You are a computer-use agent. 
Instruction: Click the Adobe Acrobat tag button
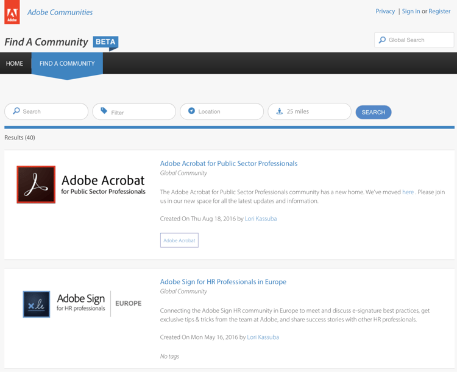click(179, 240)
